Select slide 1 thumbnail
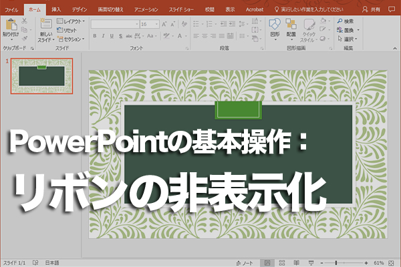This screenshot has width=401, height=267. [x=41, y=76]
